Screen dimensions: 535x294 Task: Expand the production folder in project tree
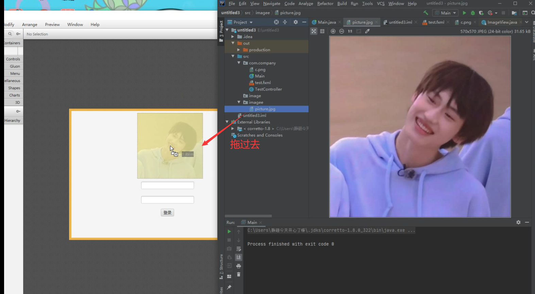[239, 50]
